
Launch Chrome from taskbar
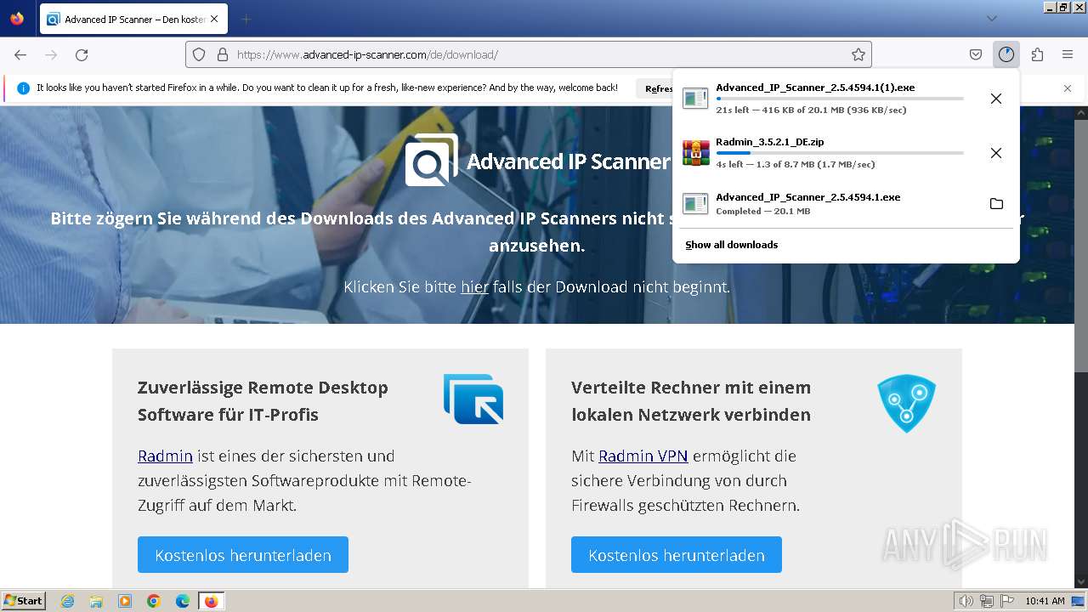154,601
